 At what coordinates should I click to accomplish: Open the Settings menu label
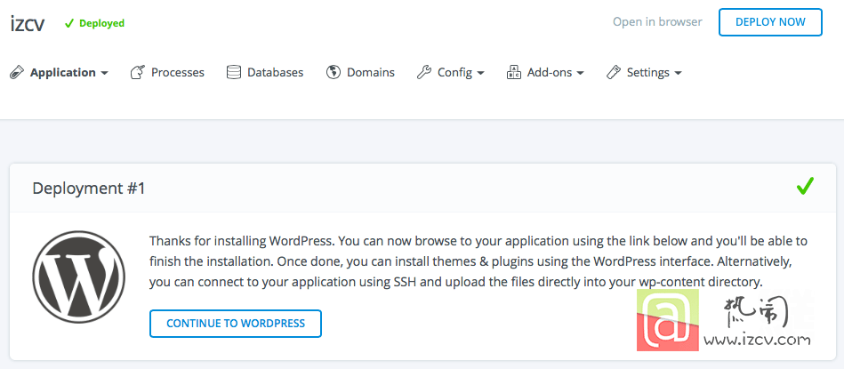(x=648, y=73)
